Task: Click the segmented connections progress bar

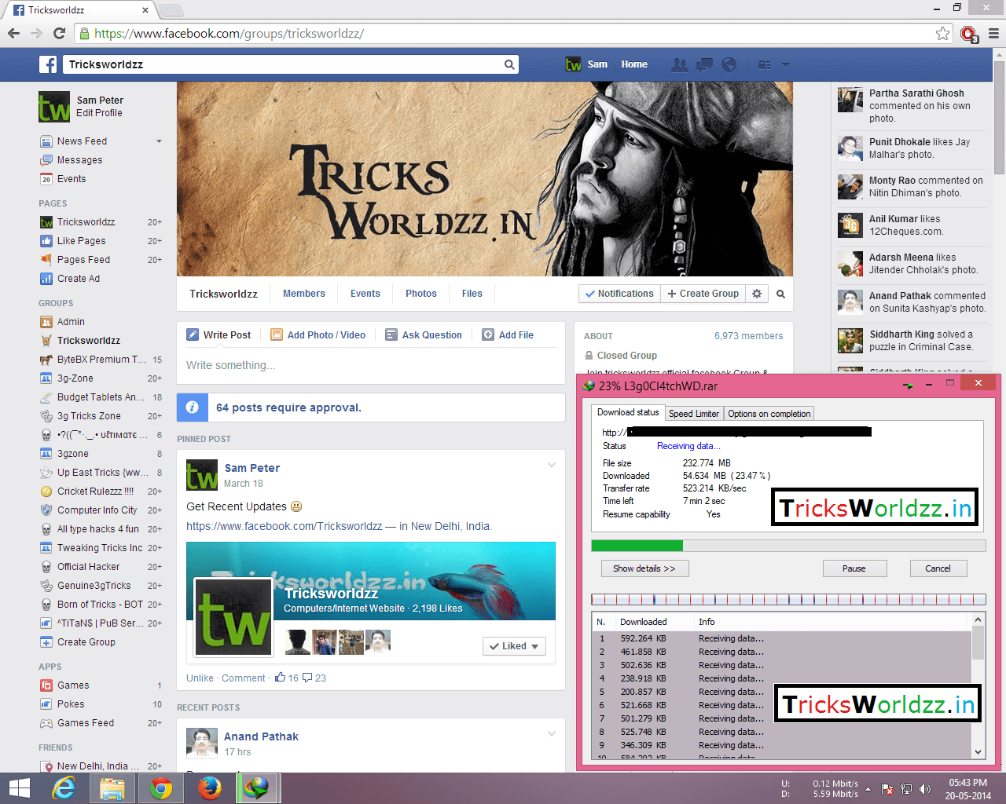Action: (x=788, y=600)
